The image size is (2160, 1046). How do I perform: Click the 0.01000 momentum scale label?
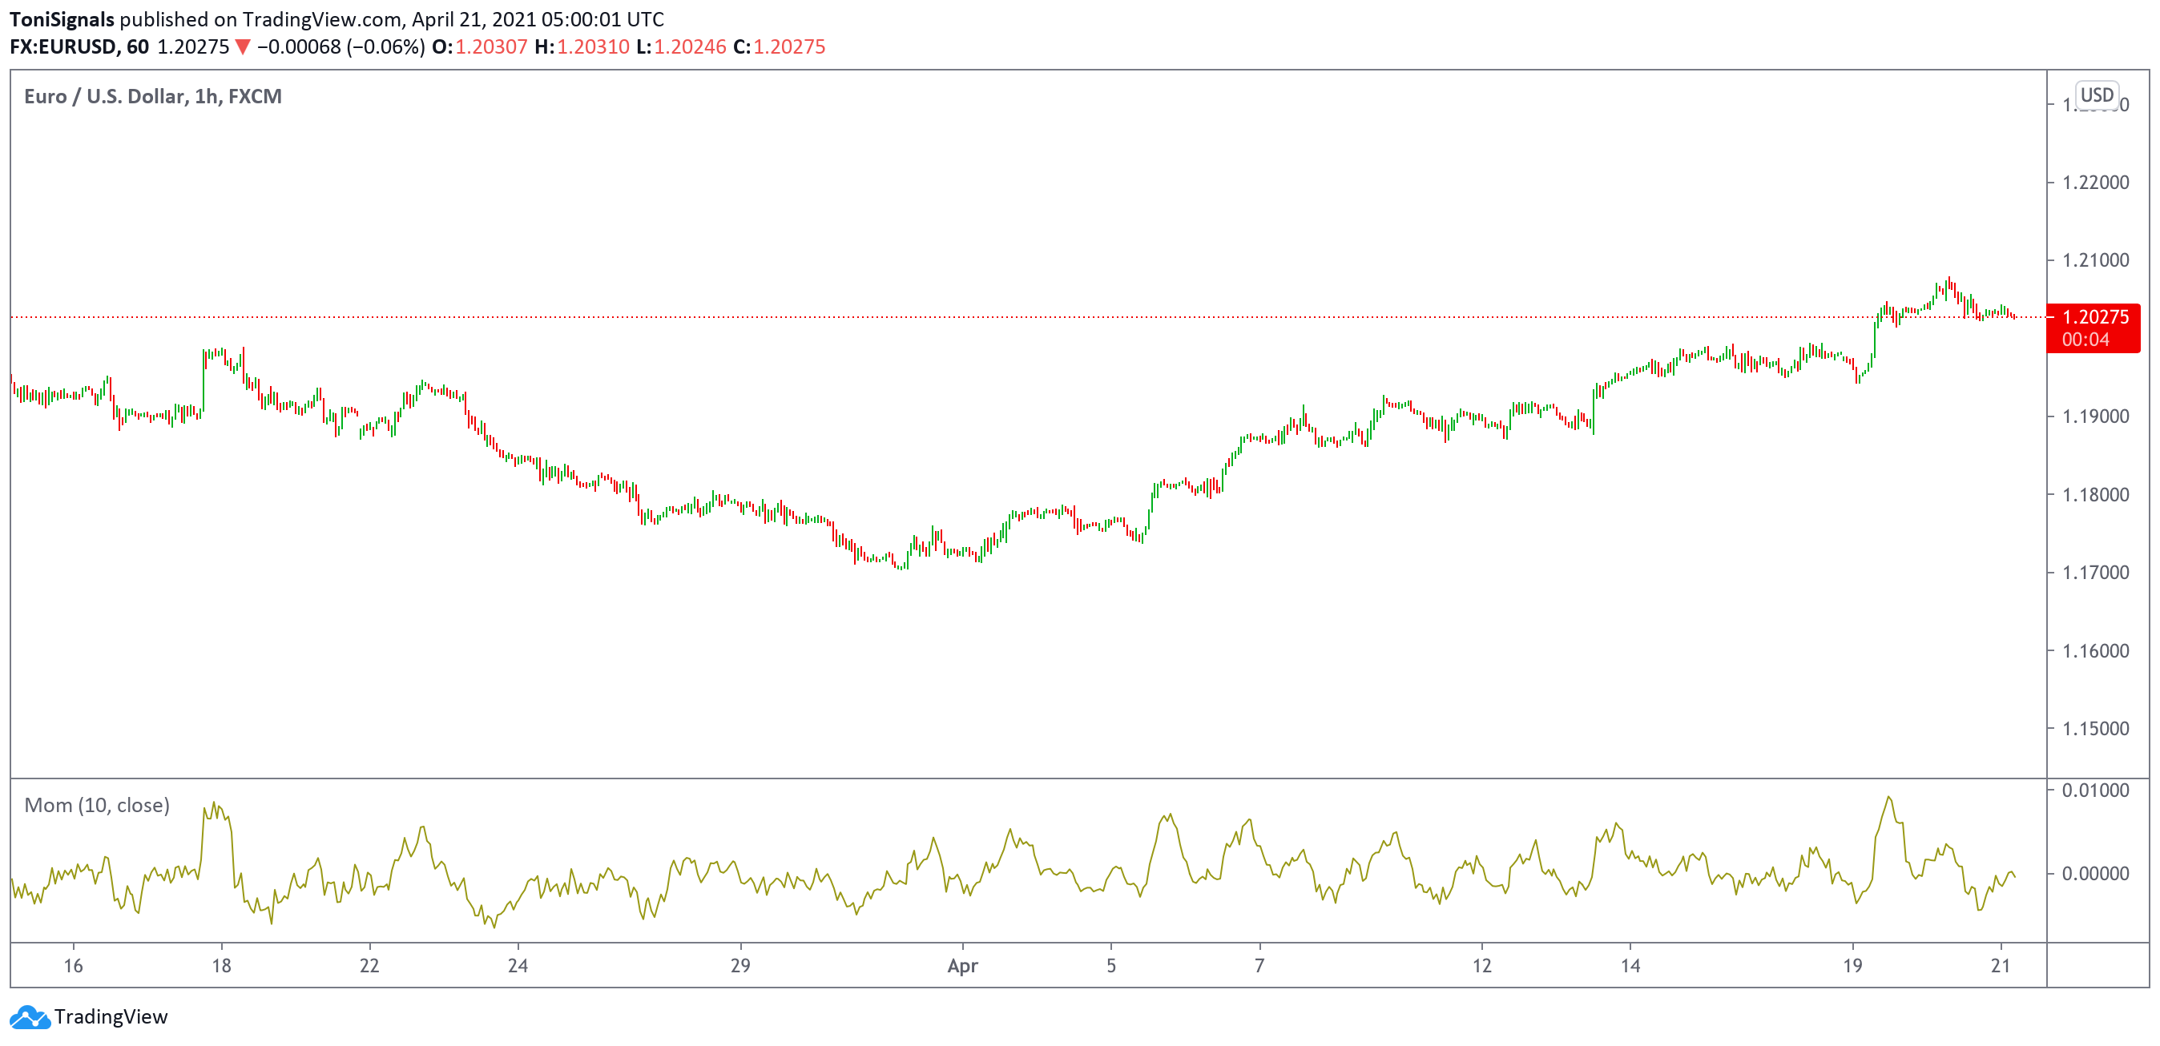click(2094, 791)
